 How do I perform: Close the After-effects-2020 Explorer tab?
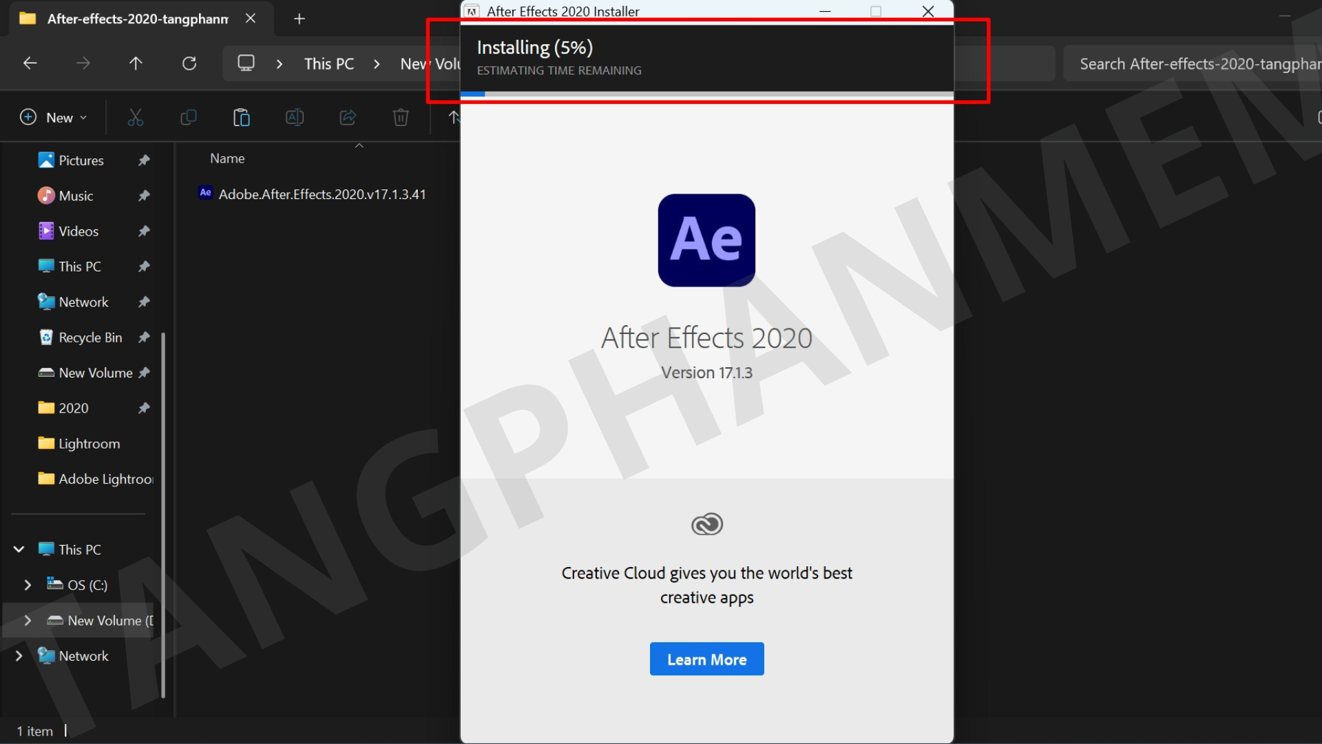251,19
